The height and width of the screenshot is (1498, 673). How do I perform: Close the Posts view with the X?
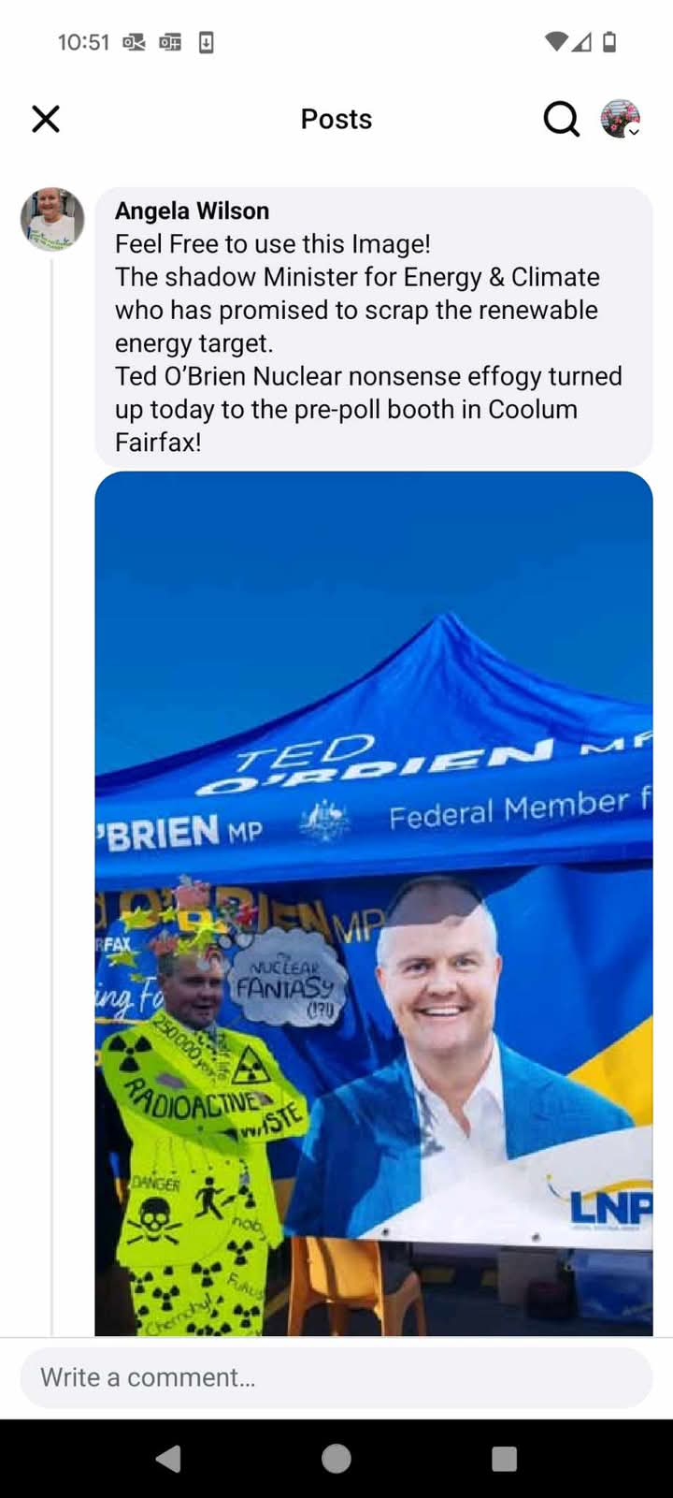(46, 119)
